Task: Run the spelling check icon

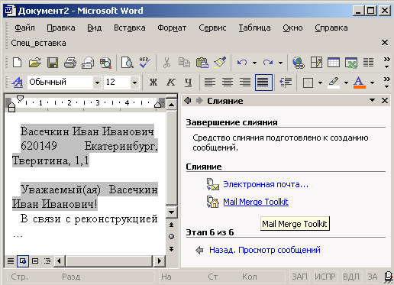Action: (144, 63)
